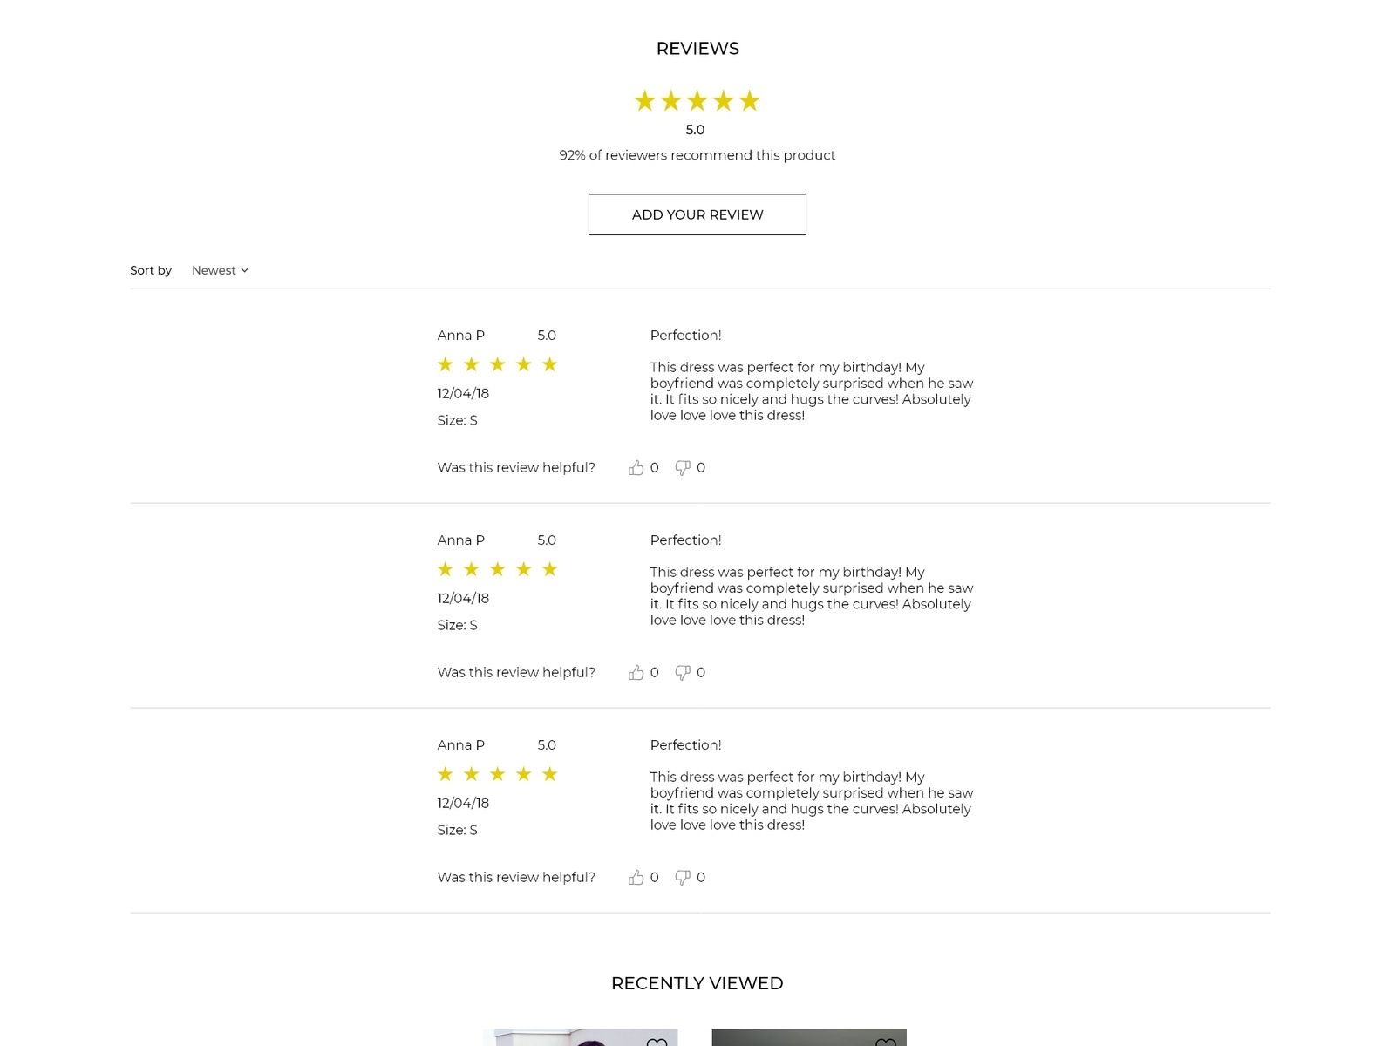Select the RECENTLY VIEWED section heading
This screenshot has width=1395, height=1046.
(x=697, y=982)
